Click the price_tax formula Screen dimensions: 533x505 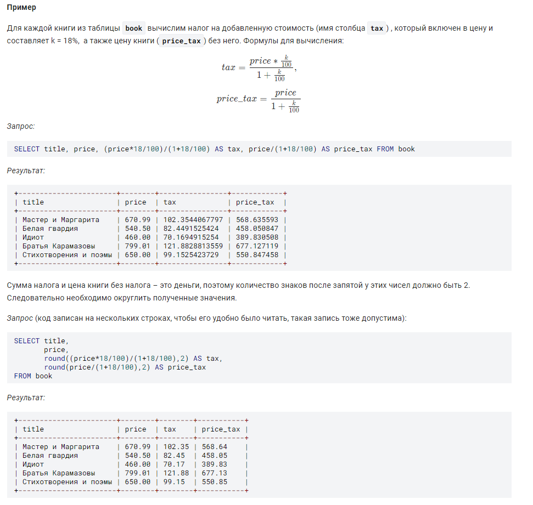pyautogui.click(x=259, y=100)
